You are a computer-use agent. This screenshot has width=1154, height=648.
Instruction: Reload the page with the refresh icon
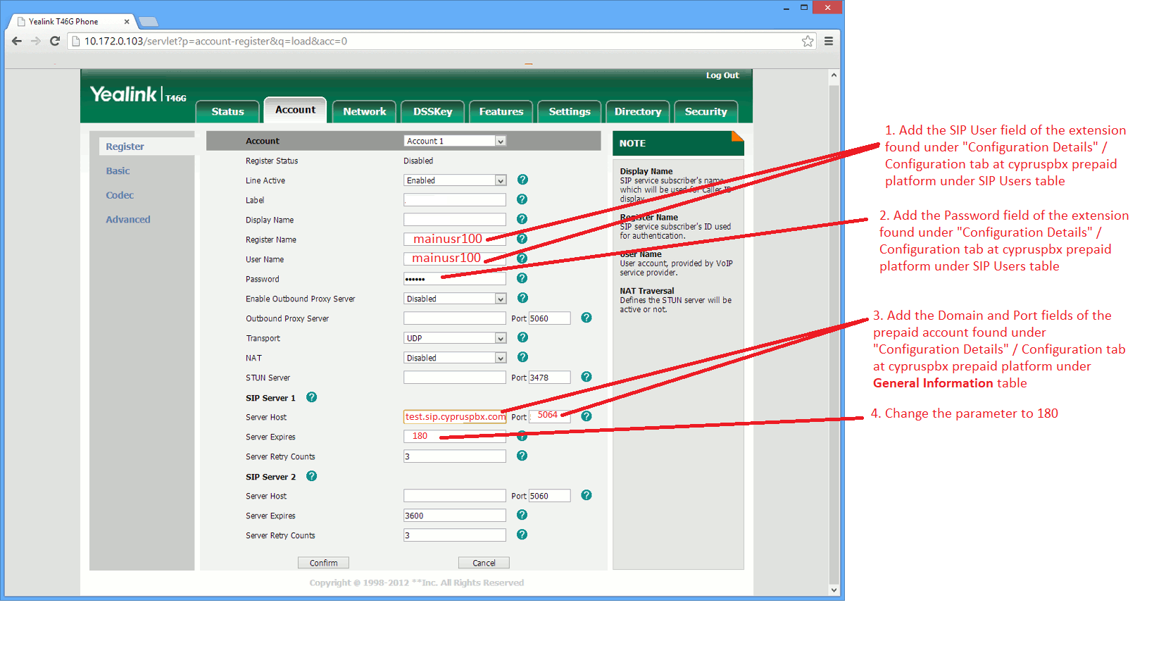55,41
